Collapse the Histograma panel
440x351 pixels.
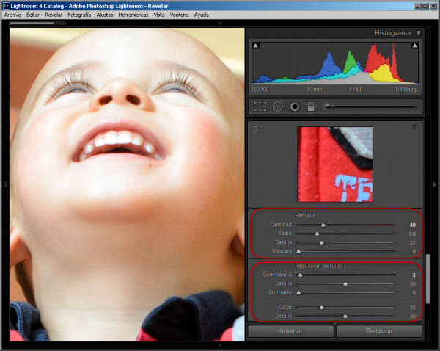(419, 33)
